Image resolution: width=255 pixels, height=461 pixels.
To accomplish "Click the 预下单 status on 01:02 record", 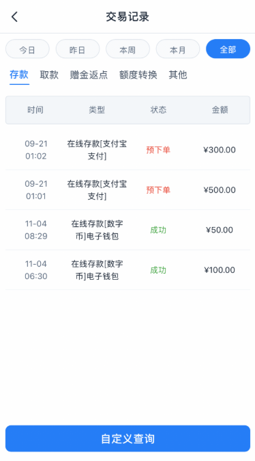I will pos(158,150).
